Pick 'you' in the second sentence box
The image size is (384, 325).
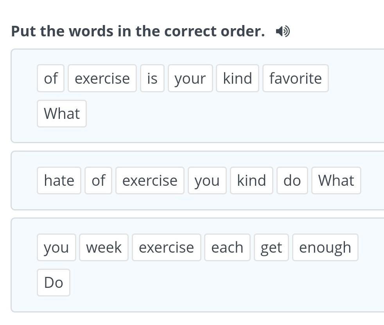click(207, 181)
